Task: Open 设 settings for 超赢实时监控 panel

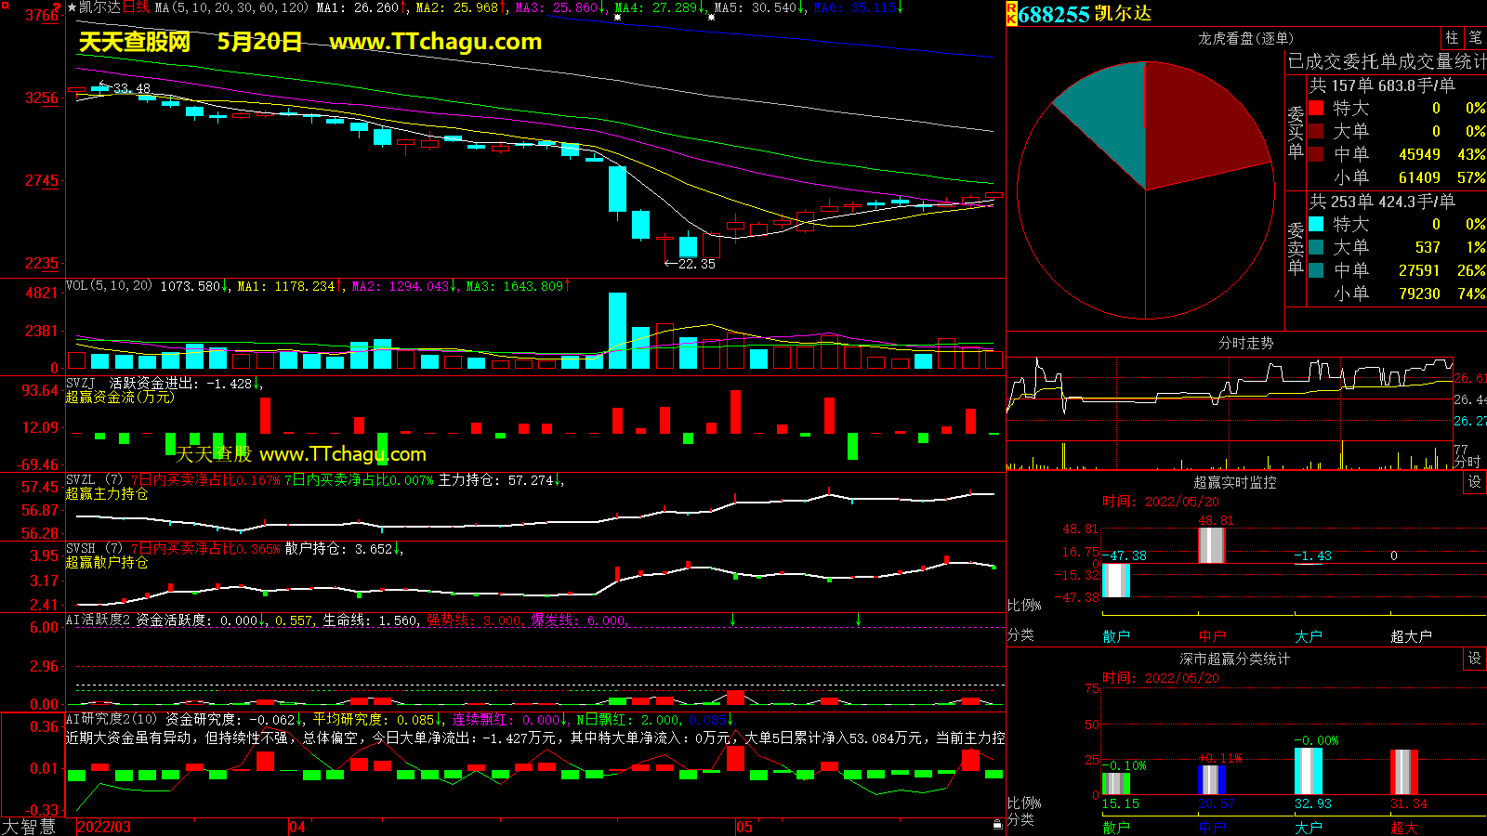Action: 1475,482
